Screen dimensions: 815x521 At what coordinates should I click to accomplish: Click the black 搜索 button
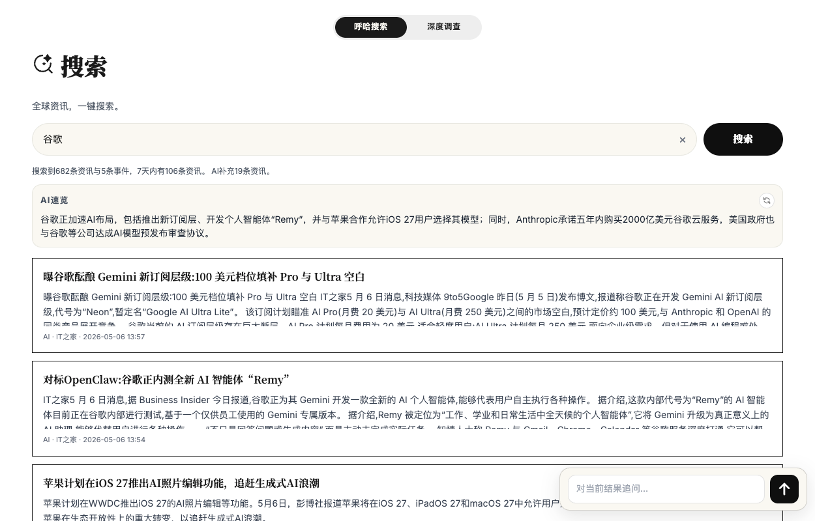click(743, 139)
